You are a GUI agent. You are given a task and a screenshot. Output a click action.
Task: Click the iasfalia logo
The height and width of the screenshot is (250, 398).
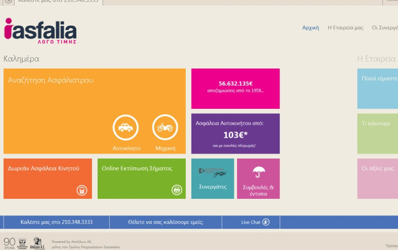point(40,31)
